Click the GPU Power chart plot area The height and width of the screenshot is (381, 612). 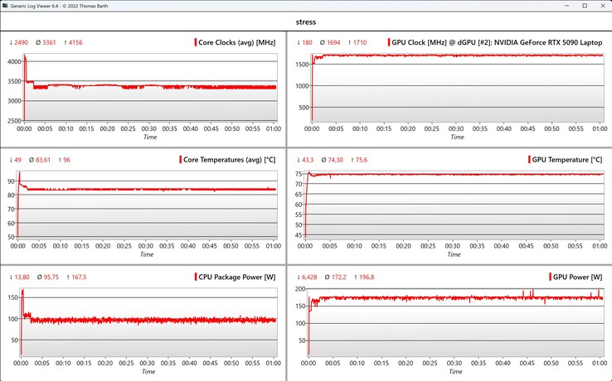tap(456, 321)
